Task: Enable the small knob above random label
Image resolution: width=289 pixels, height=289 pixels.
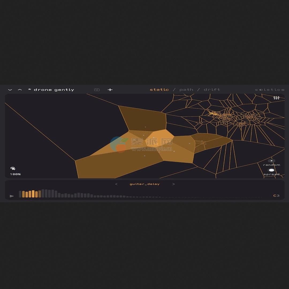Action: (x=272, y=160)
